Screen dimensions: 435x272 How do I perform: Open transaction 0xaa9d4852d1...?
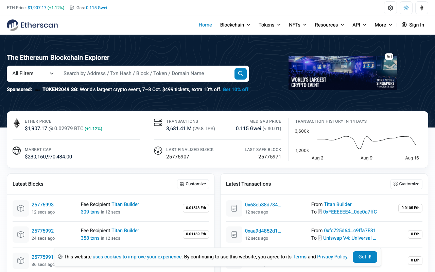[x=263, y=231]
